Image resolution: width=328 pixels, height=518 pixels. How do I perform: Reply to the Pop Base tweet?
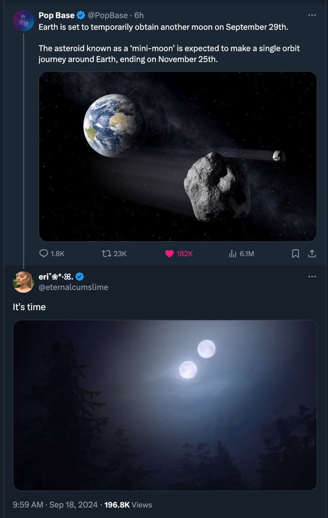coord(44,254)
